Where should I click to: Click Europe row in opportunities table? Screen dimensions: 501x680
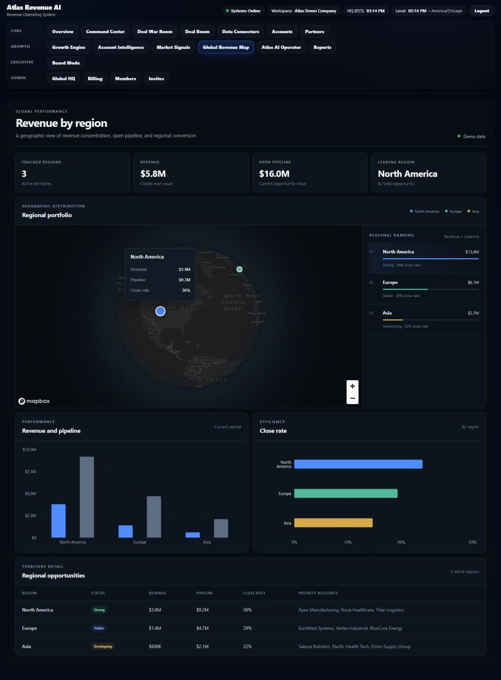pyautogui.click(x=250, y=628)
